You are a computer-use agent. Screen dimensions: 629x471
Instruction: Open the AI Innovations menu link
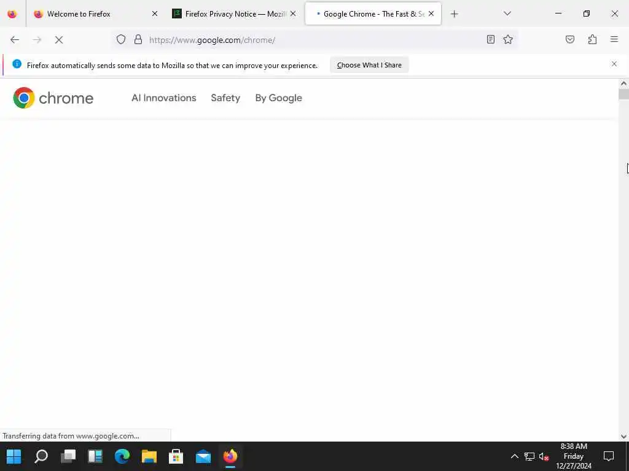click(x=163, y=98)
